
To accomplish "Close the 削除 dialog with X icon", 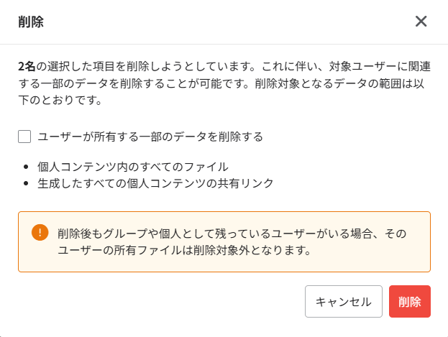I will click(421, 22).
